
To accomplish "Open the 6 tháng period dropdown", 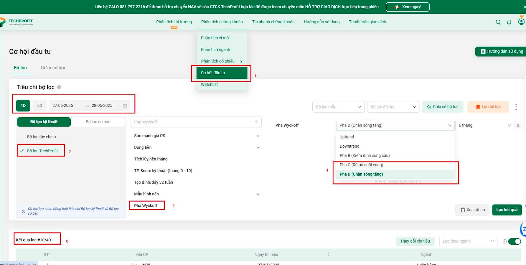I will (484, 125).
